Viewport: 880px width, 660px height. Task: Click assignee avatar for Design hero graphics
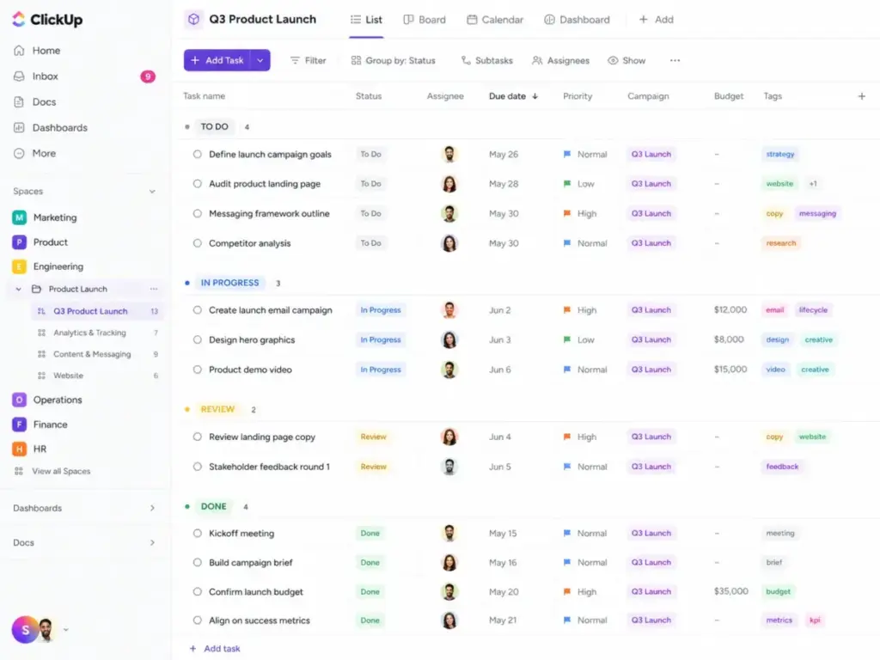click(449, 339)
